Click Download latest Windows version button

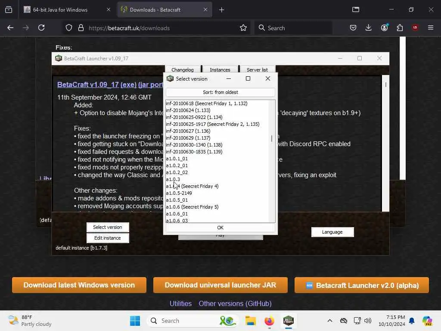click(x=79, y=285)
